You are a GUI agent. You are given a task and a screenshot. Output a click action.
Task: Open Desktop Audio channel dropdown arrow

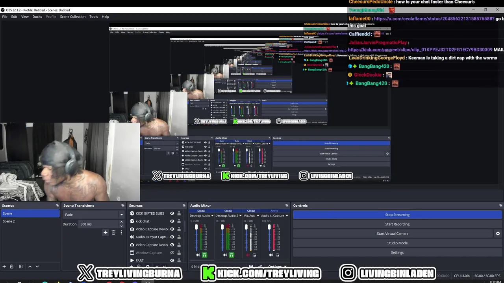[212, 216]
